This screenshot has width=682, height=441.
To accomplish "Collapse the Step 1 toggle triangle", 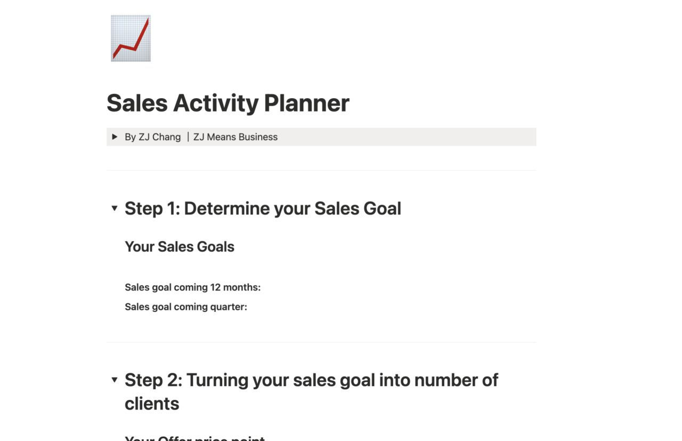I will coord(115,209).
